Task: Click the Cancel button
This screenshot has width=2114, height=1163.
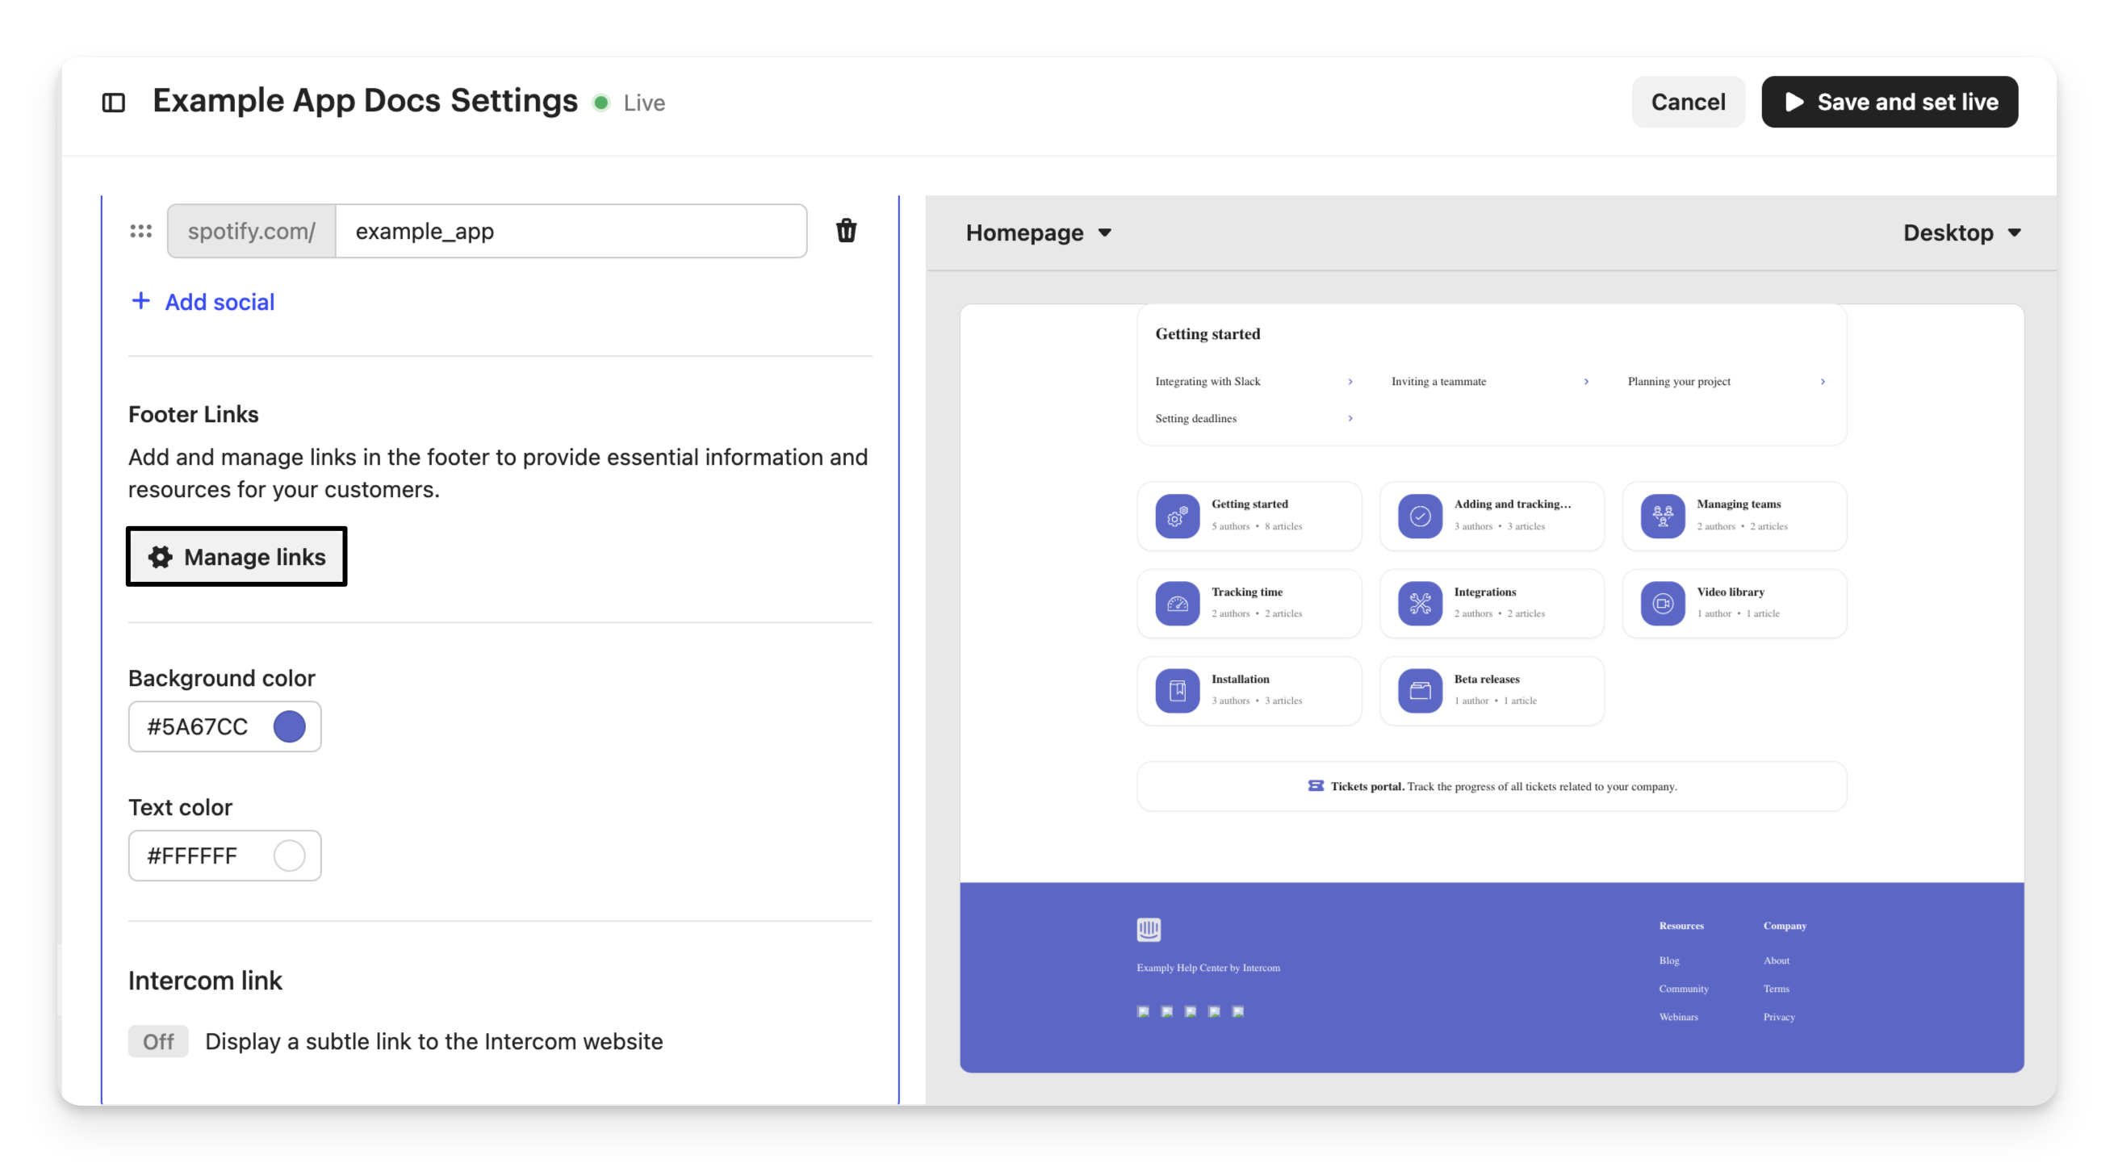Action: [1687, 102]
